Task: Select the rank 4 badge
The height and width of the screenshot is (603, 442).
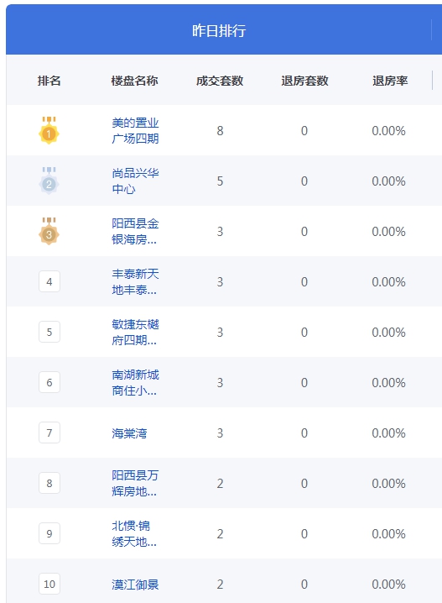Action: (49, 281)
